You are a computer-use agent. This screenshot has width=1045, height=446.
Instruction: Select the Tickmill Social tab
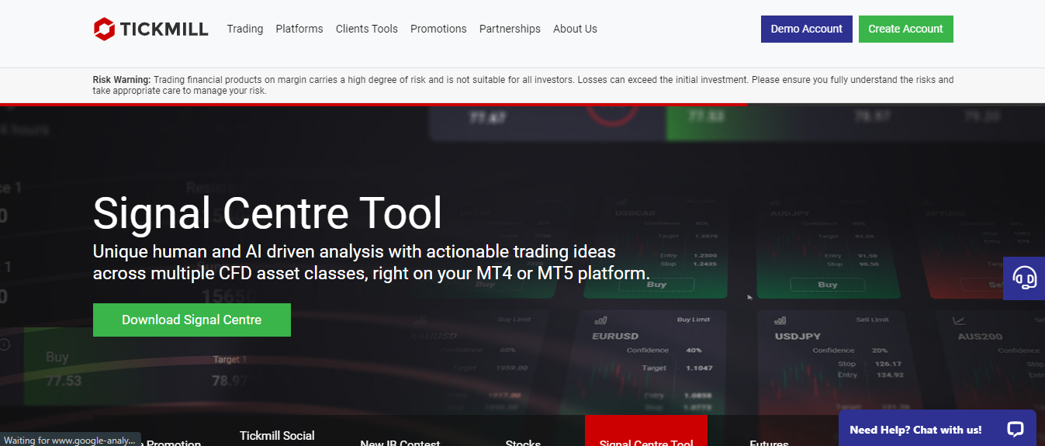click(277, 435)
